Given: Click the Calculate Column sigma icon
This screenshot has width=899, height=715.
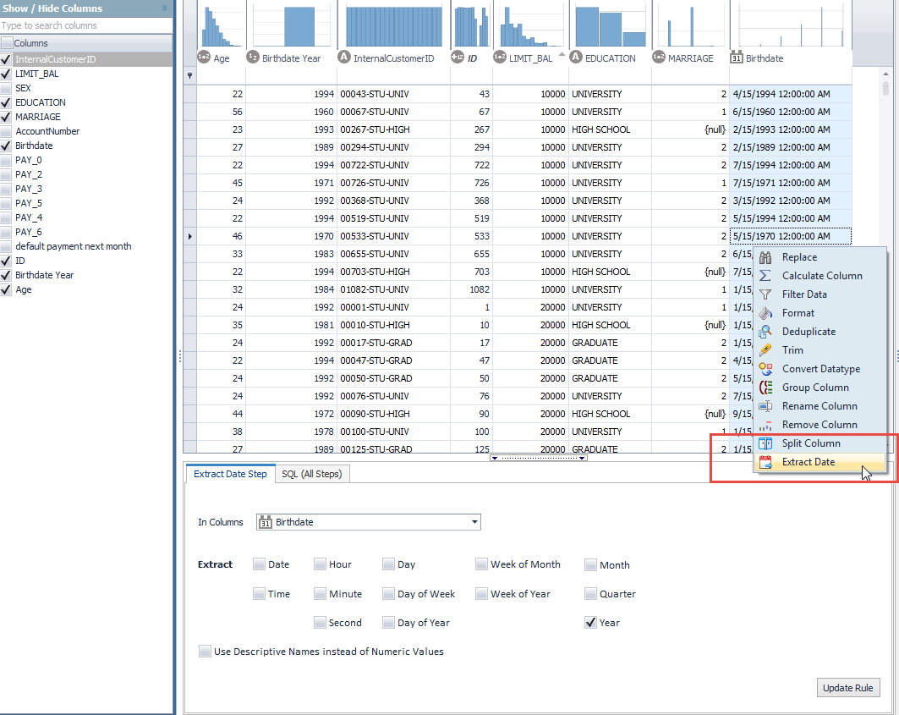Looking at the screenshot, I should [765, 276].
